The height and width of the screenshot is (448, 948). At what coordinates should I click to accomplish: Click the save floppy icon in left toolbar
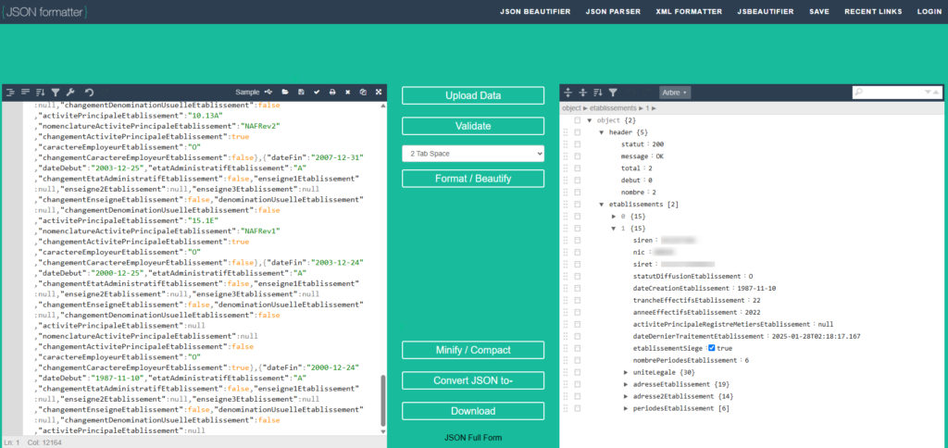[301, 92]
